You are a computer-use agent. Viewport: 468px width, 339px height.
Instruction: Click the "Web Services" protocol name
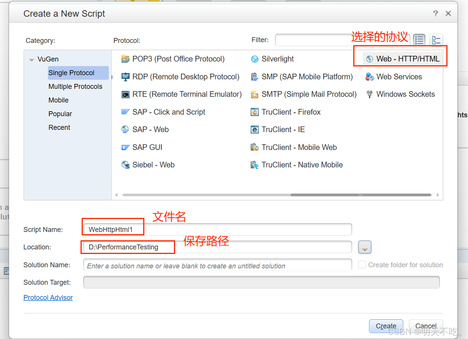point(399,77)
